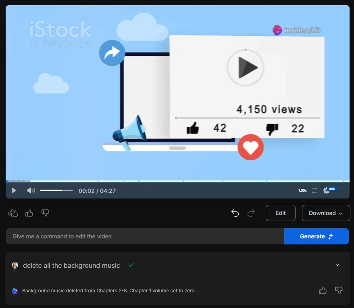Click the video preview frame
The width and height of the screenshot is (354, 308).
coord(177,93)
